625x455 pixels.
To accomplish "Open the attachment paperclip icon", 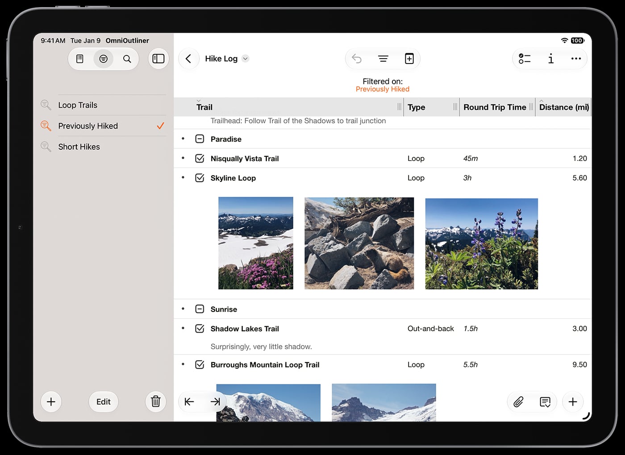I will (518, 402).
